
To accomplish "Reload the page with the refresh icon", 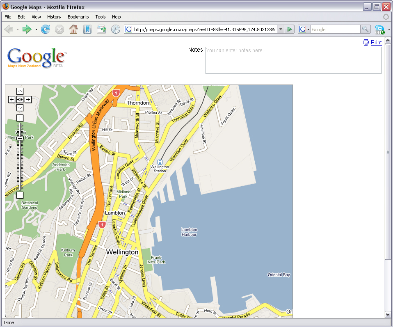I will tap(46, 29).
